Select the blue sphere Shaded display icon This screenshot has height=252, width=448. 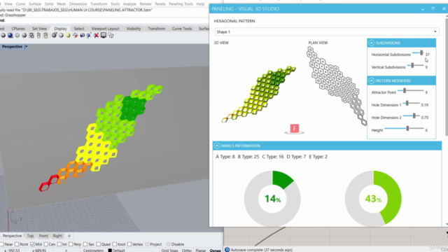[x=10, y=36]
